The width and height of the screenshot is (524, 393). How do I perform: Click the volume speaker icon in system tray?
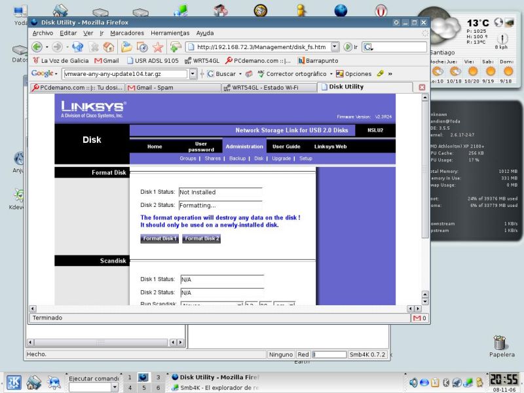[x=413, y=383]
